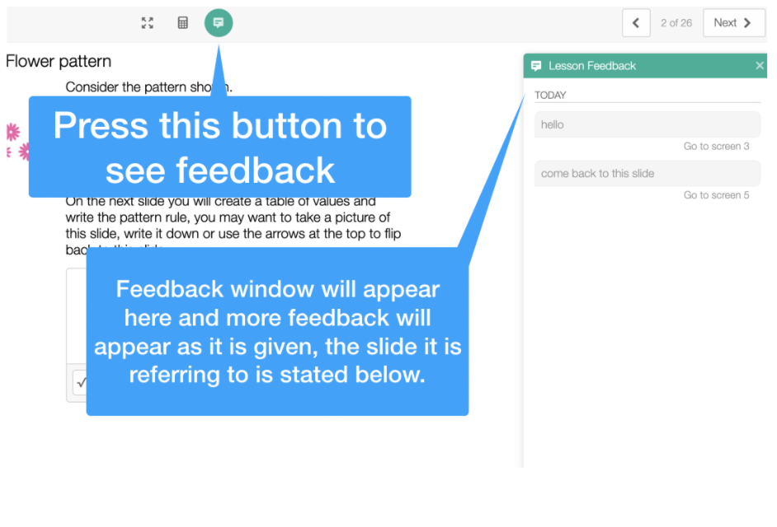Advance to the next slide with Next
The height and width of the screenshot is (527, 777).
733,22
